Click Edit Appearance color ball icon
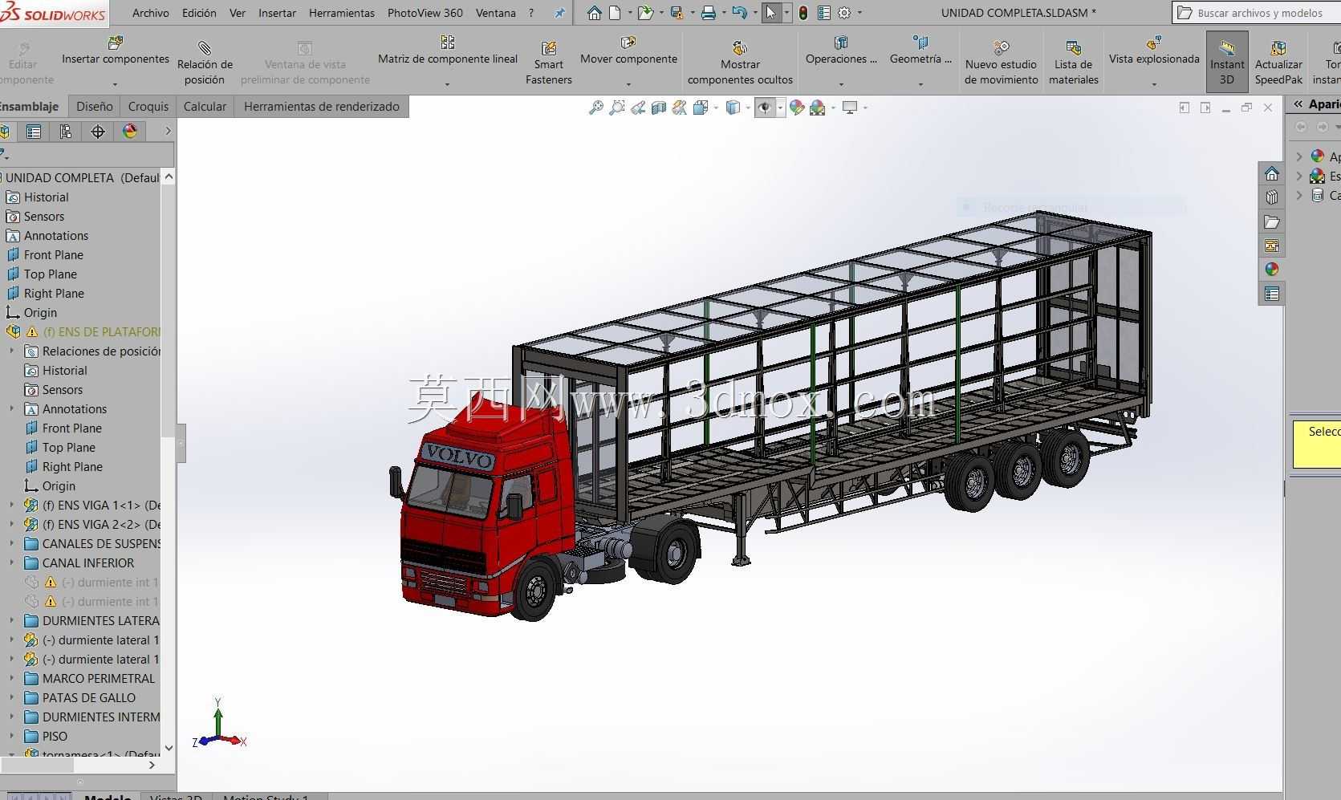 point(797,108)
